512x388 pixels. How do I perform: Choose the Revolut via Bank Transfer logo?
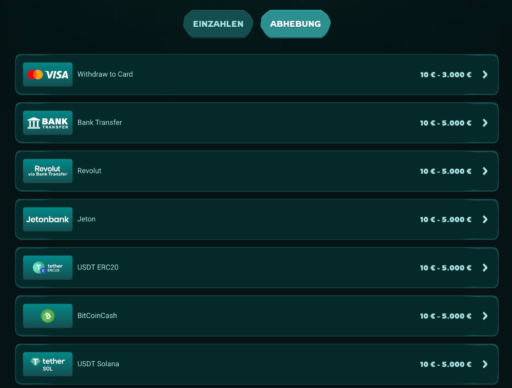pos(48,171)
